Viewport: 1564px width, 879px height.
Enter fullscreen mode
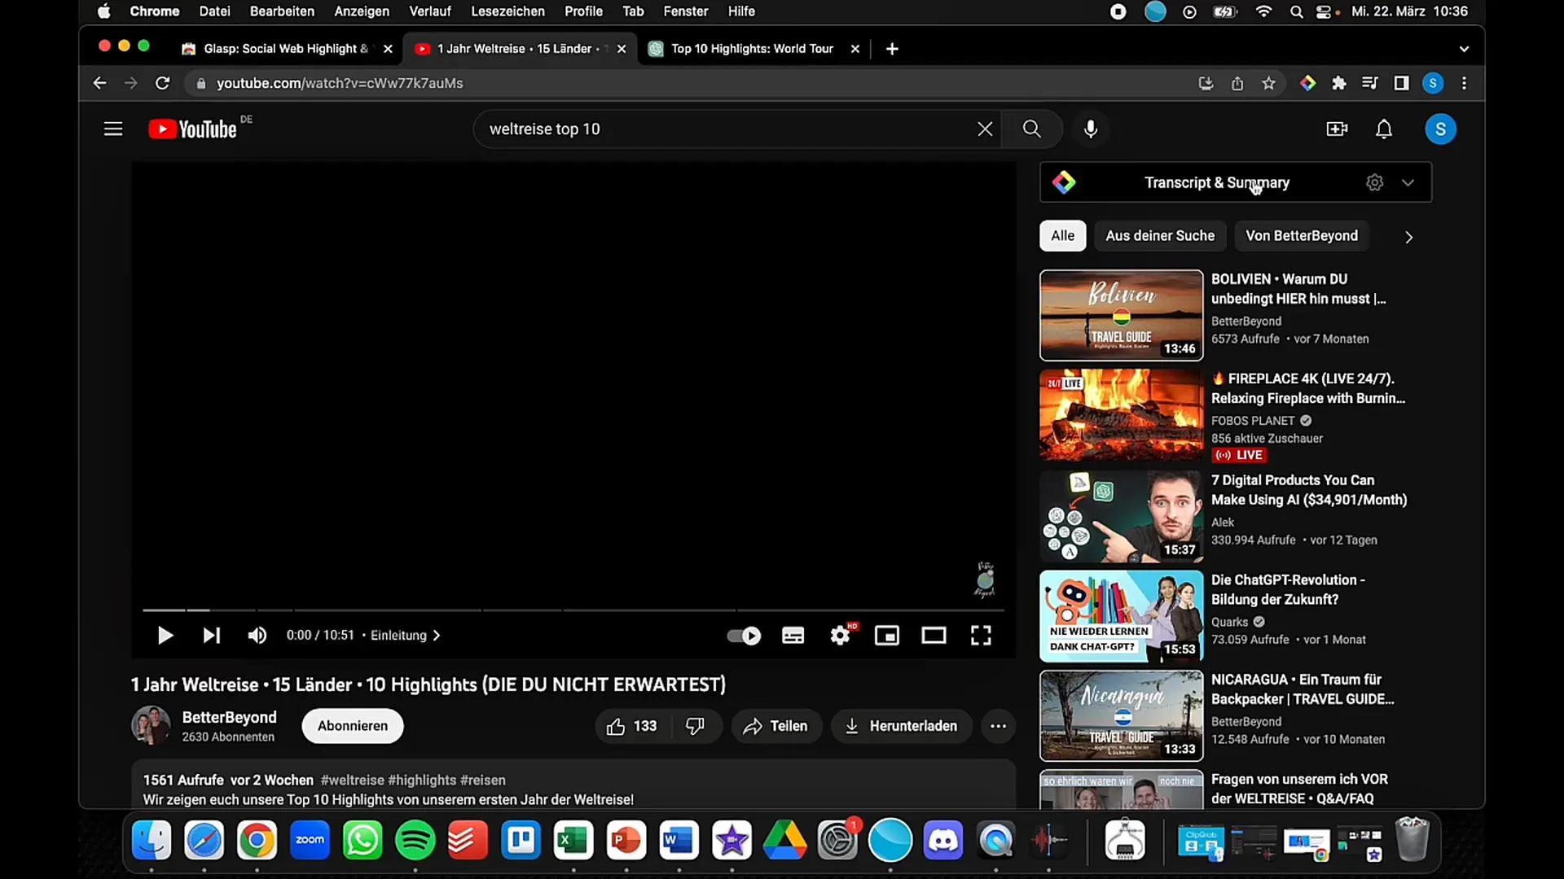click(x=981, y=636)
